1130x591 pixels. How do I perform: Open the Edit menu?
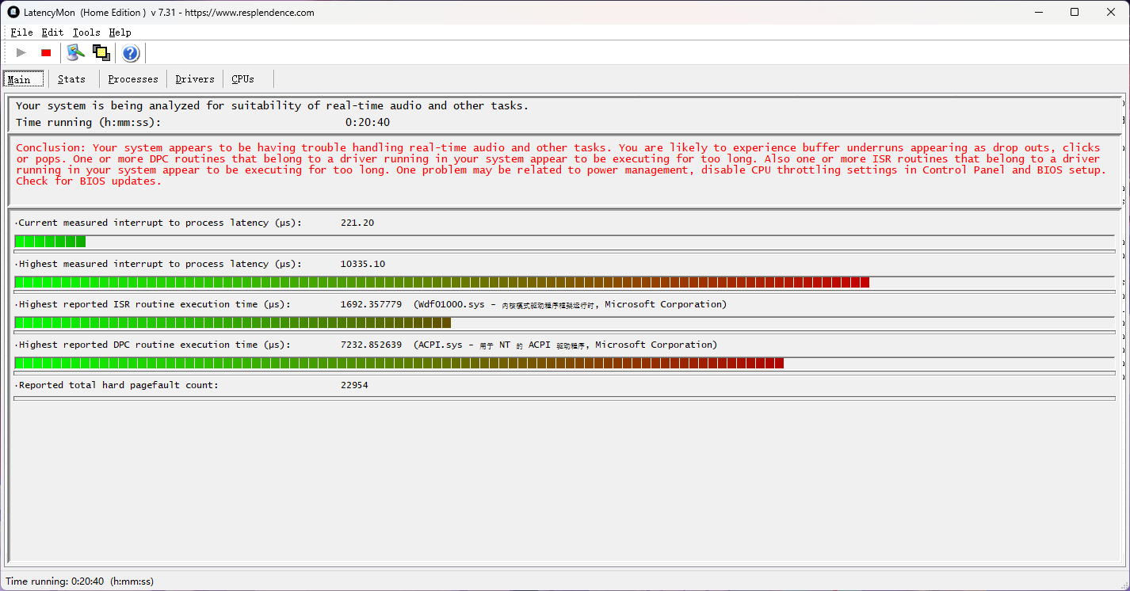coord(52,32)
